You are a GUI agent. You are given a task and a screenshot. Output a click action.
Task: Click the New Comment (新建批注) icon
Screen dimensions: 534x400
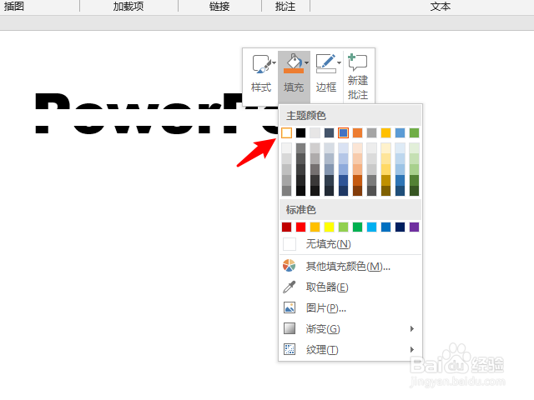point(358,62)
